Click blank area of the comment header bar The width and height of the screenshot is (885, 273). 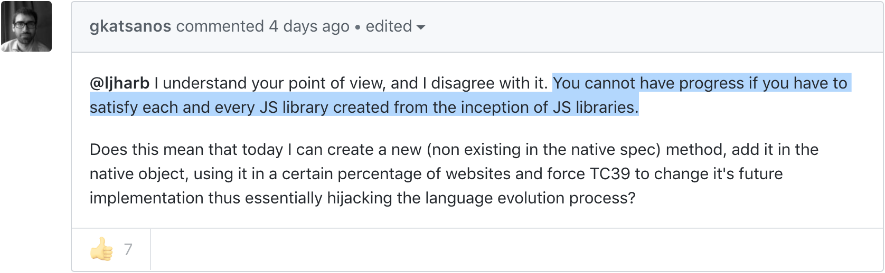(x=634, y=26)
